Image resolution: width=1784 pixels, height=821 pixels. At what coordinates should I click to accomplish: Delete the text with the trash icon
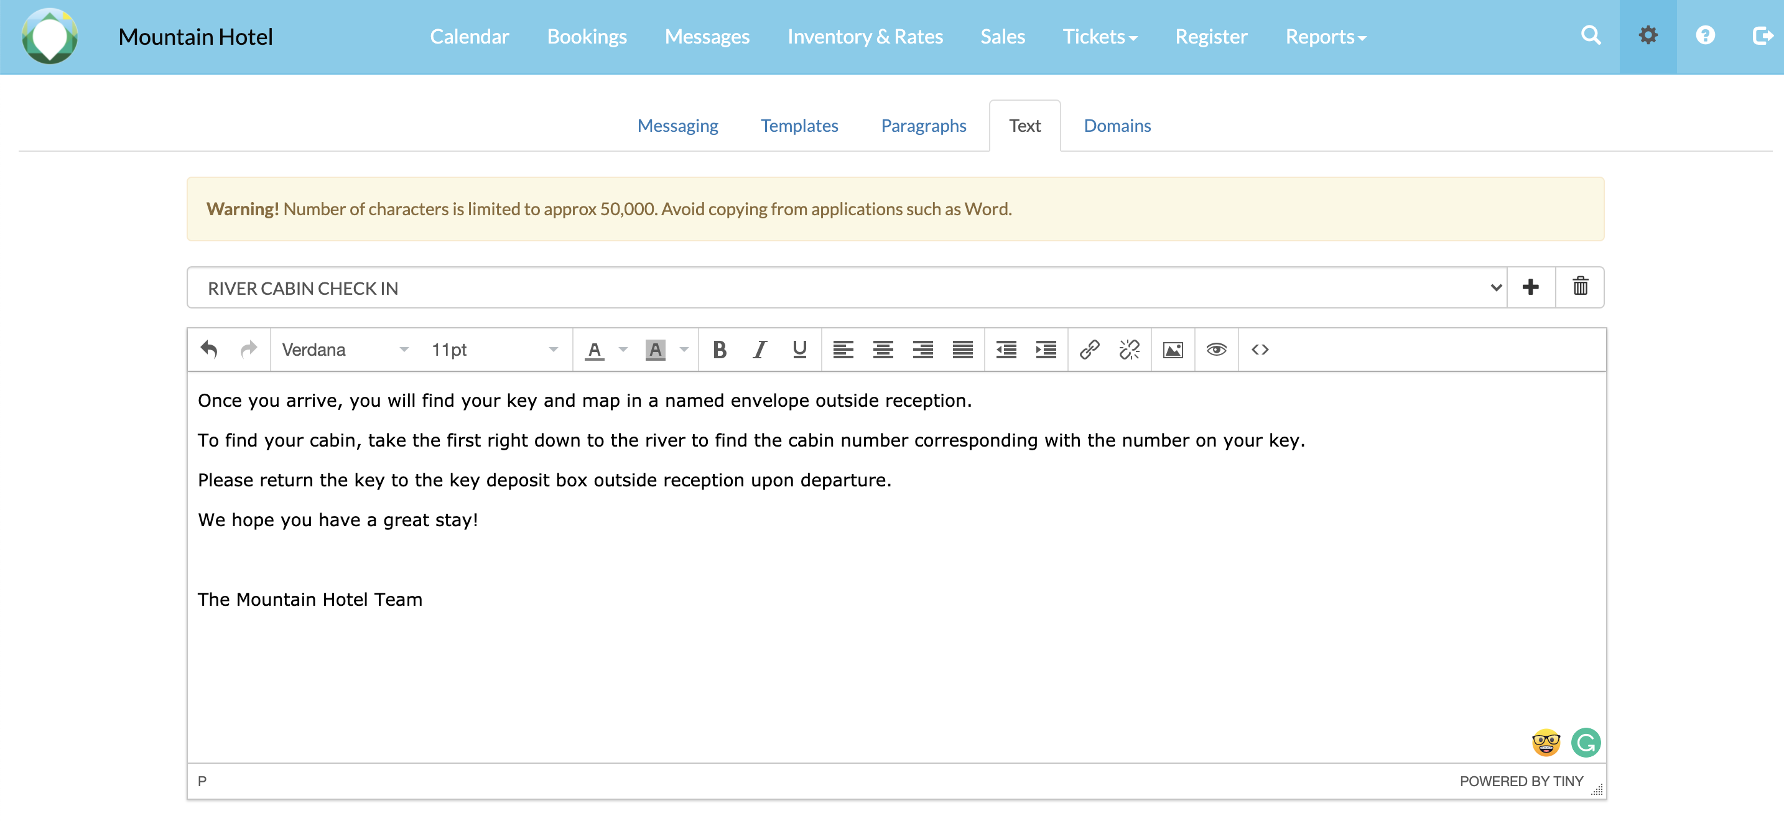point(1580,287)
